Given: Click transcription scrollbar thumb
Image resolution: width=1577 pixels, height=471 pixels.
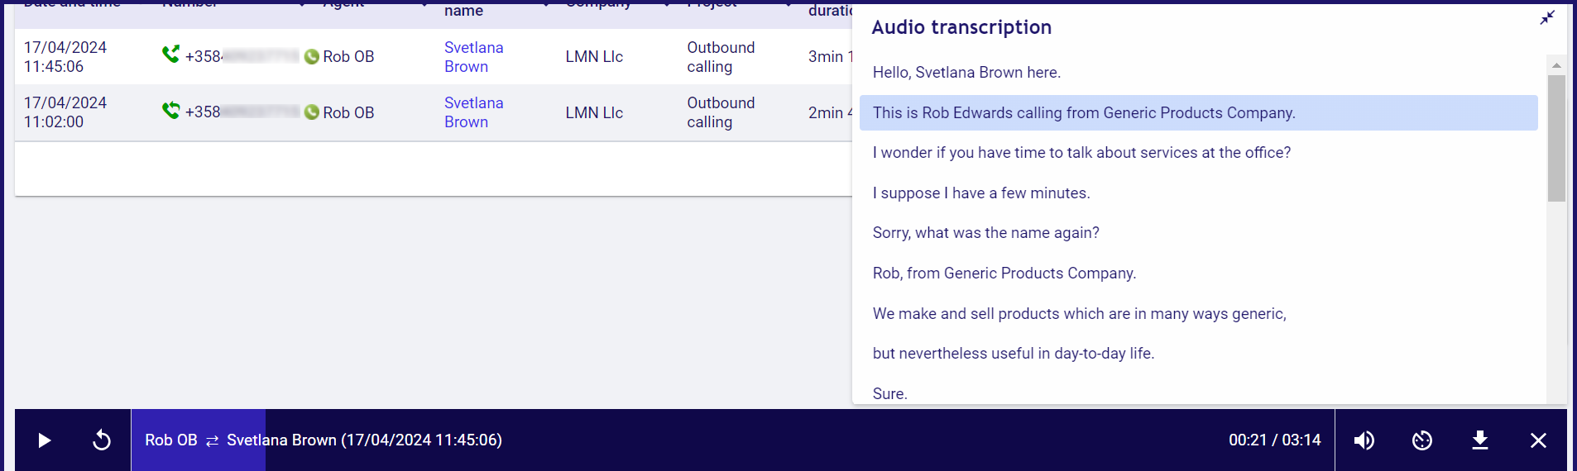Looking at the screenshot, I should coord(1556,138).
